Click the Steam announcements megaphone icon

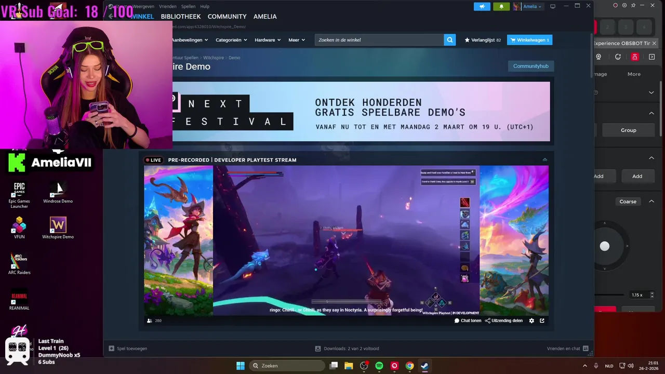pos(482,6)
